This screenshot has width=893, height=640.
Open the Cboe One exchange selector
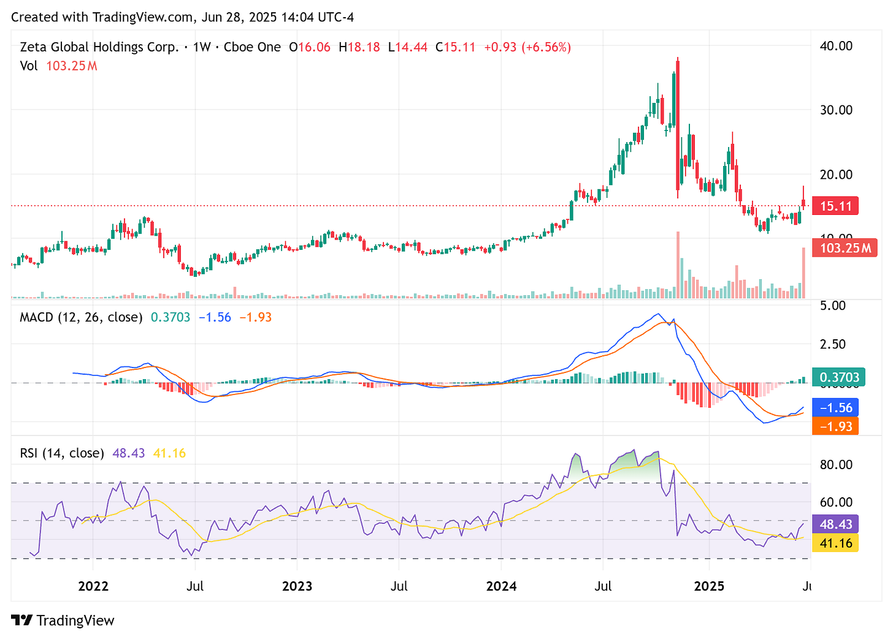click(x=252, y=47)
